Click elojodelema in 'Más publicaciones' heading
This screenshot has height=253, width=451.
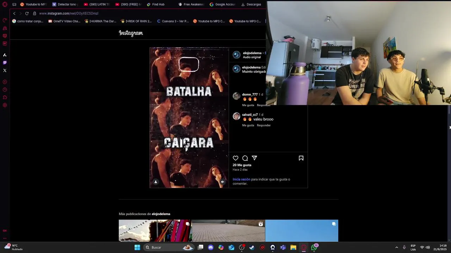(161, 214)
